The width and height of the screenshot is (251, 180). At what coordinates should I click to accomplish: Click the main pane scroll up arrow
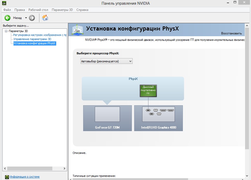point(247,26)
